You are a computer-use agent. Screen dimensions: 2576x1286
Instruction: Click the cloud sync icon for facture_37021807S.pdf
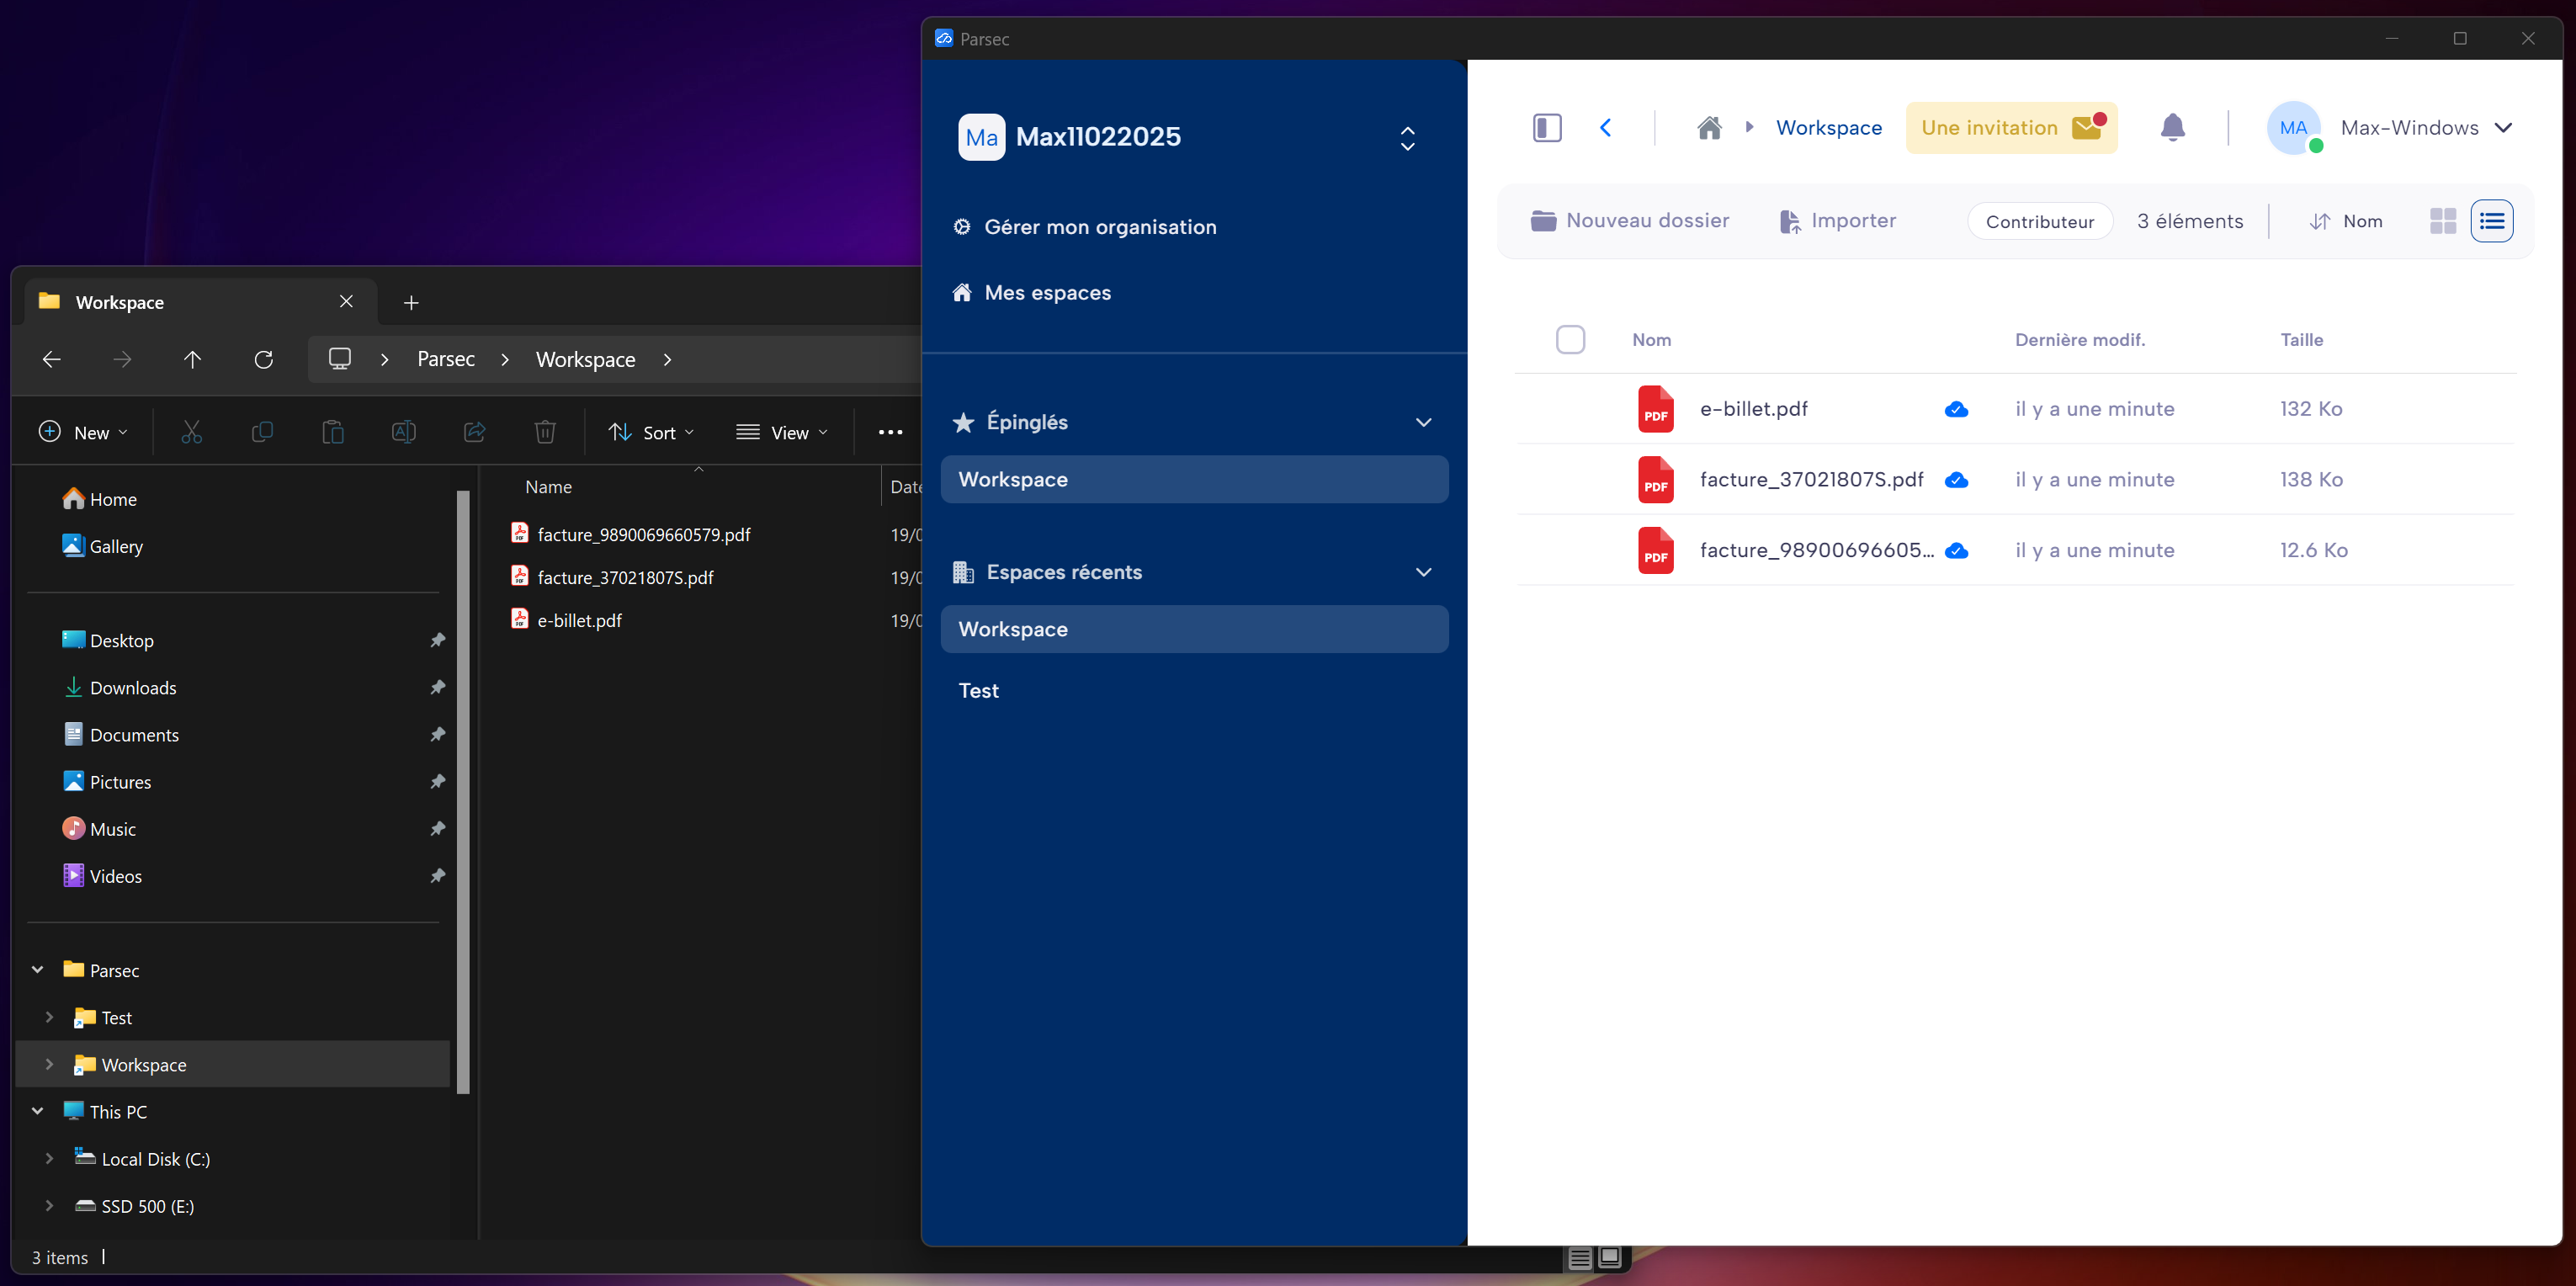coord(1956,480)
